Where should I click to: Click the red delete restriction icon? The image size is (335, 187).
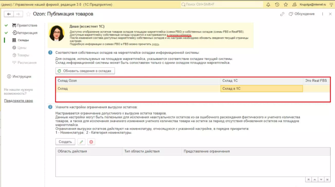[x=91, y=142]
